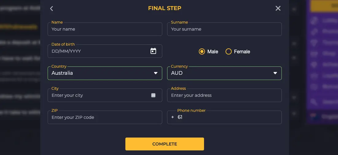The image size is (338, 155).
Task: Expand the Currency dropdown arrow
Action: (x=275, y=73)
